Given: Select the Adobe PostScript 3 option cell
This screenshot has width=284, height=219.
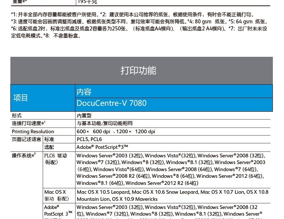Looking at the screenshot, I should point(102,147).
